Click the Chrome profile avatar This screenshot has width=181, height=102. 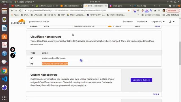164,10
